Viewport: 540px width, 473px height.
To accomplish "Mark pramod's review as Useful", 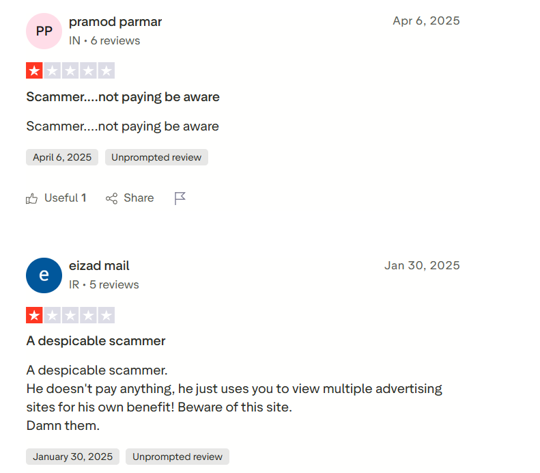I will (65, 198).
